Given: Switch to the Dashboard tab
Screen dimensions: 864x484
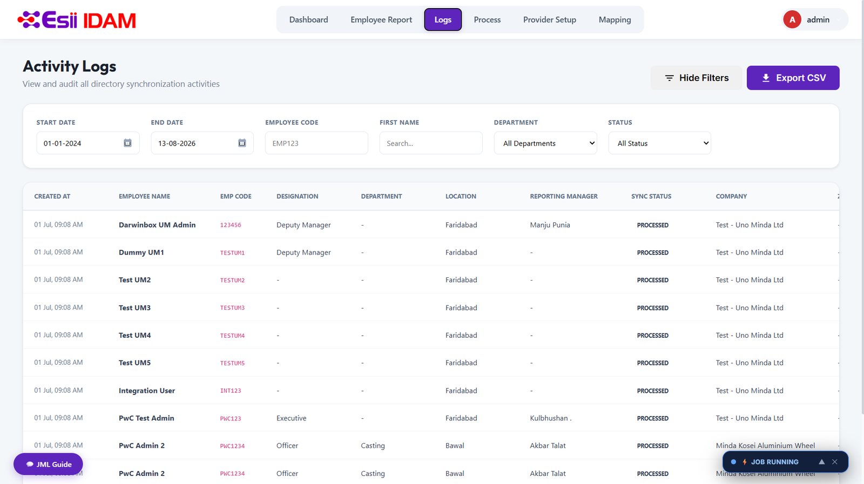Looking at the screenshot, I should (x=308, y=19).
